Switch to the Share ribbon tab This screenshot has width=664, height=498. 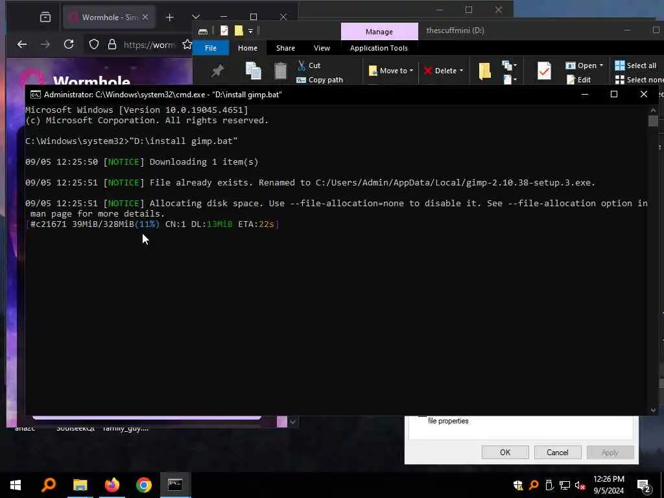(285, 48)
